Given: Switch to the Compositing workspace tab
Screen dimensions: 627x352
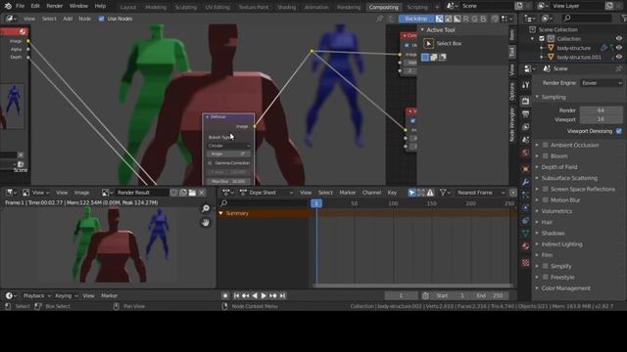Looking at the screenshot, I should (x=383, y=7).
